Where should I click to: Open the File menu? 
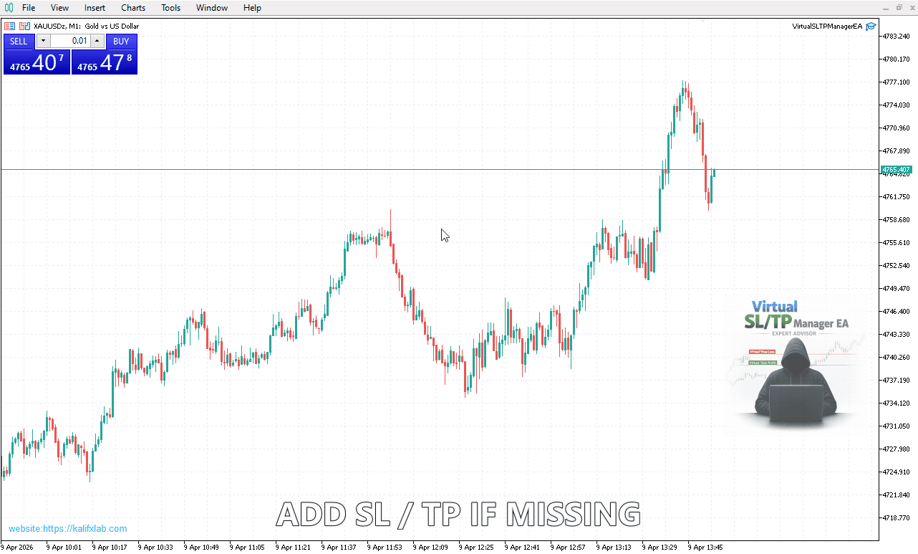point(29,8)
